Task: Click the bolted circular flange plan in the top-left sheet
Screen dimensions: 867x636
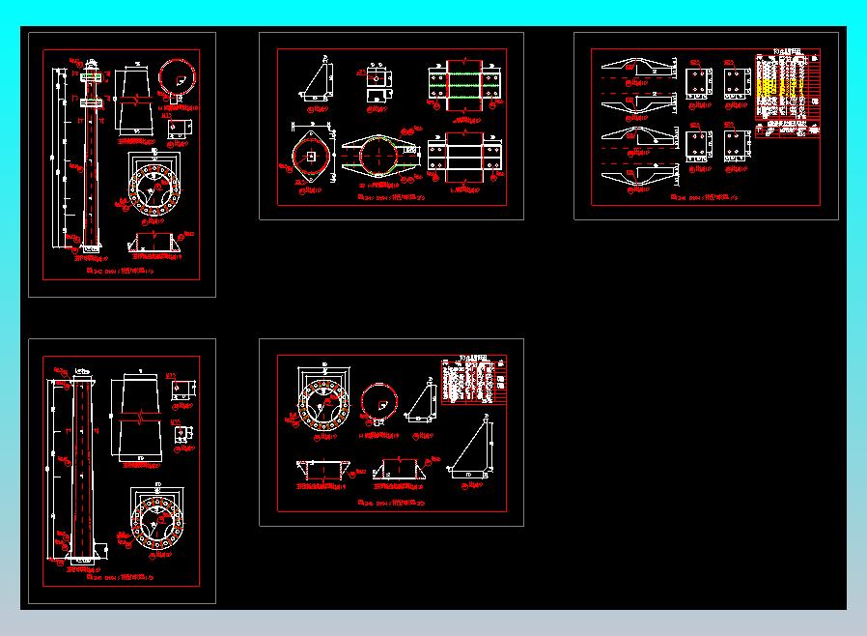Action: pyautogui.click(x=154, y=188)
